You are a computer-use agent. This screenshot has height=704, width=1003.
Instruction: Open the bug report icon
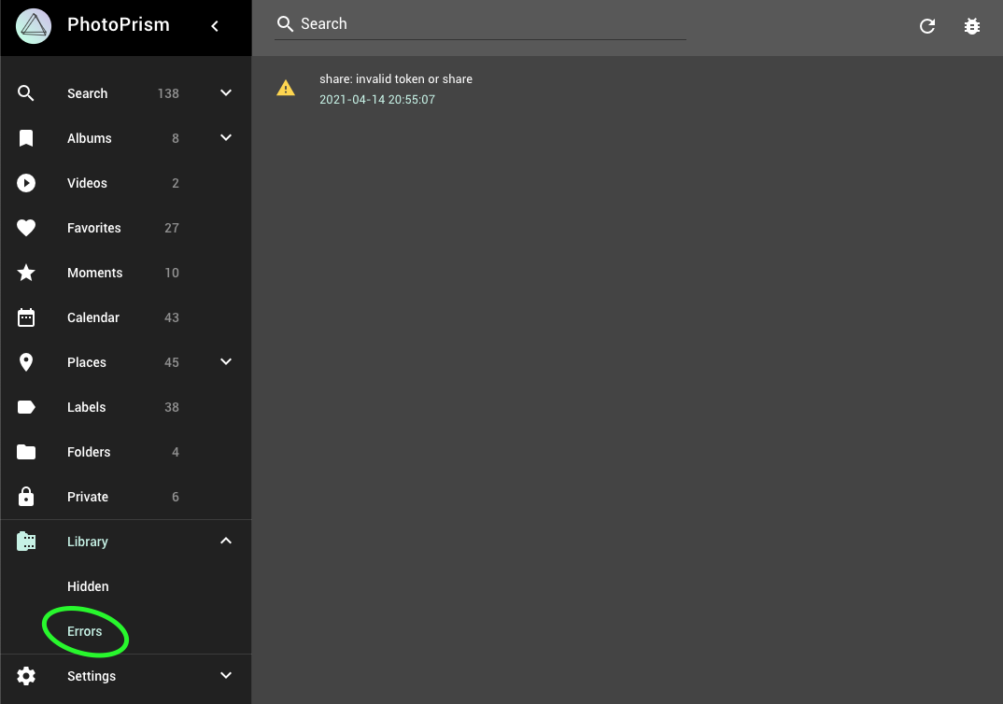[x=971, y=26]
